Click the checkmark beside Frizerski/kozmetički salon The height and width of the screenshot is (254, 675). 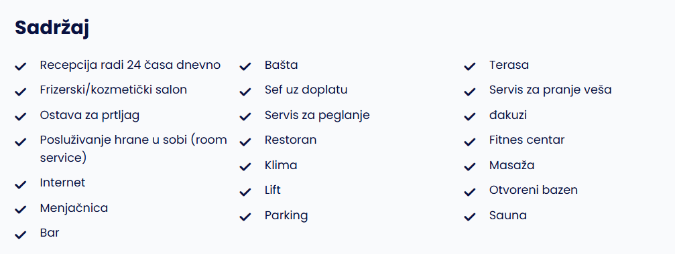[21, 92]
